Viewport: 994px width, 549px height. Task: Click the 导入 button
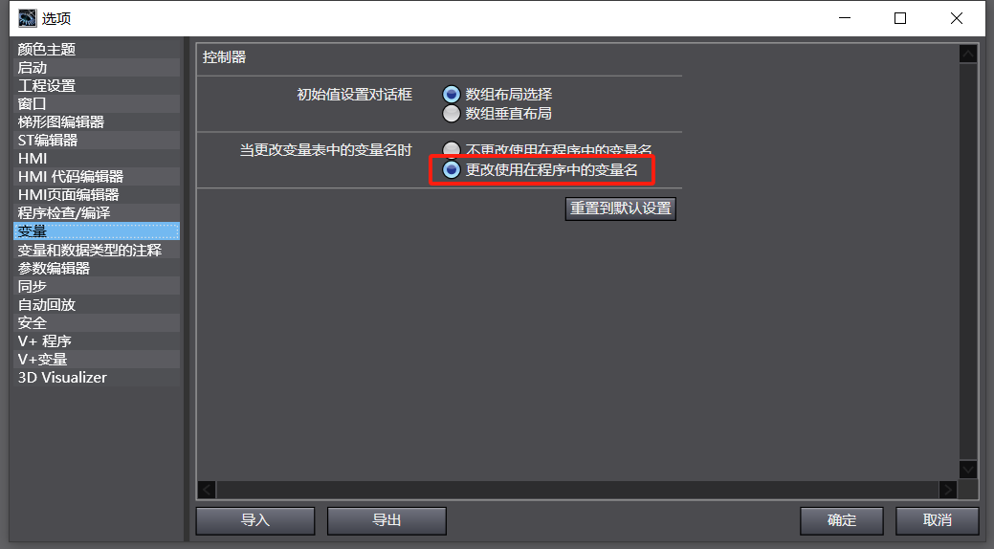(x=255, y=520)
